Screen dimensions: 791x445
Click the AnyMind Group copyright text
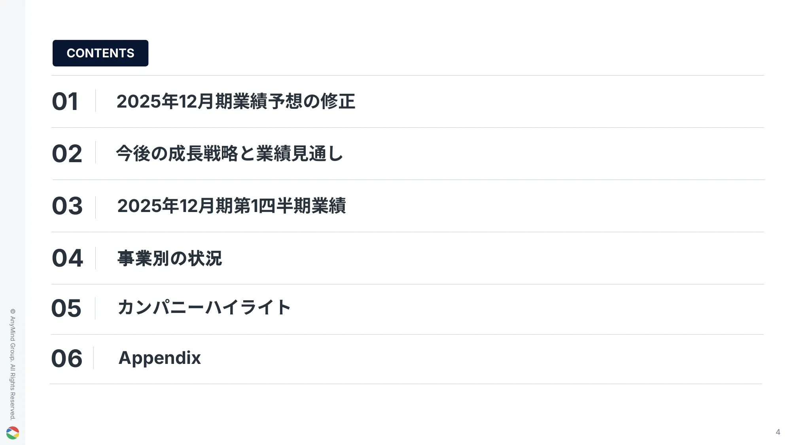tap(13, 364)
